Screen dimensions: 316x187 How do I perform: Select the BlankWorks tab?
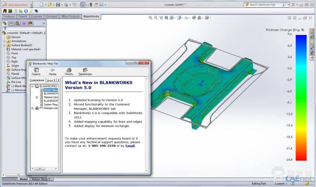(91, 17)
